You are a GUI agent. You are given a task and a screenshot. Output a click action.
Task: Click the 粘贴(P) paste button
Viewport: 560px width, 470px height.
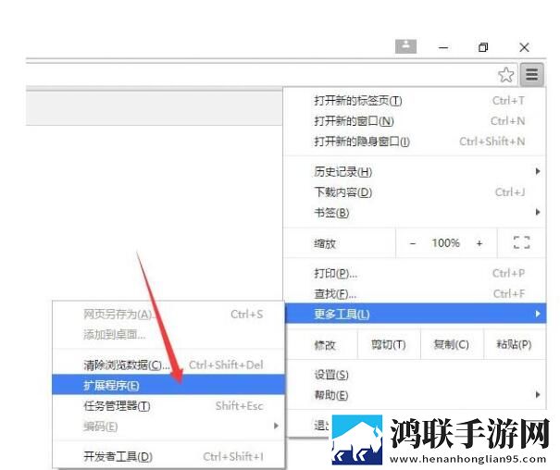(x=515, y=344)
